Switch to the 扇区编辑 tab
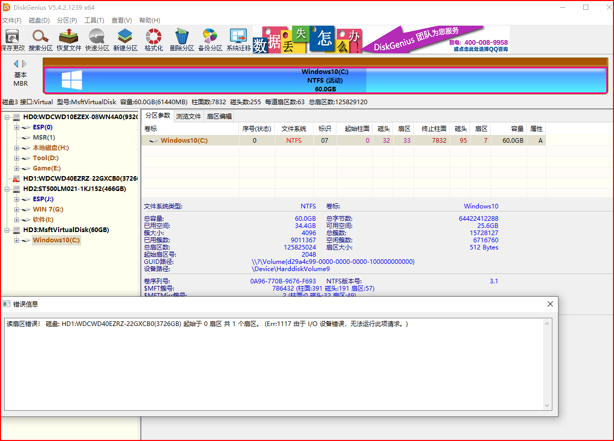The image size is (614, 441). click(x=219, y=116)
